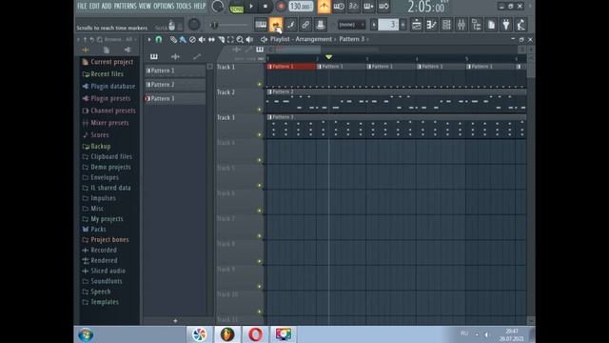Screen dimensions: 609x343
Task: Open the View piano roll icon
Action: (x=431, y=25)
